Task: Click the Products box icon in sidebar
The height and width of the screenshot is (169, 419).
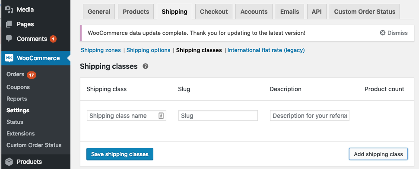Action: 9,162
